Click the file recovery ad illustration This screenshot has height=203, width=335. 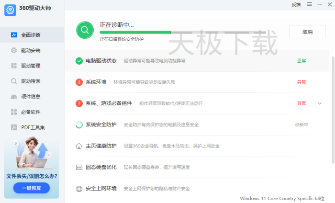(32, 153)
